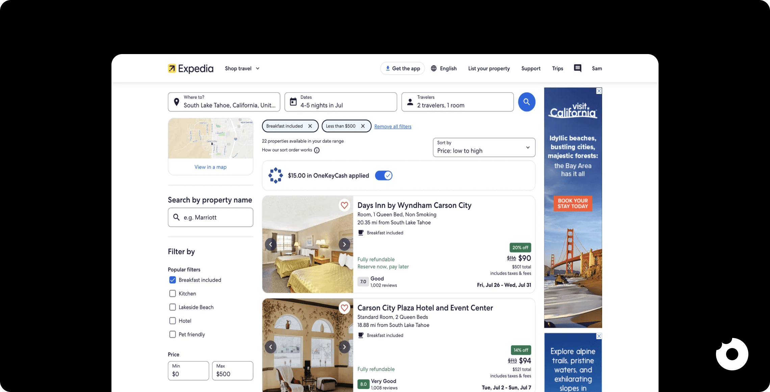Click the Expedia logo
770x392 pixels.
click(190, 68)
